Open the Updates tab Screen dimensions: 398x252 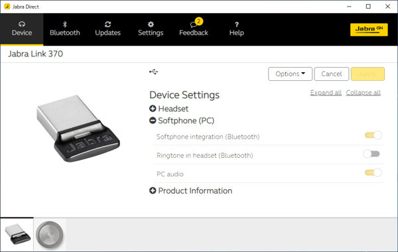click(107, 29)
